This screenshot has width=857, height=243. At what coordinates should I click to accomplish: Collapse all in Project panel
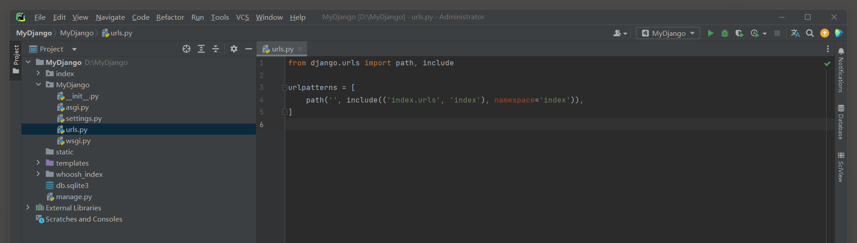216,49
